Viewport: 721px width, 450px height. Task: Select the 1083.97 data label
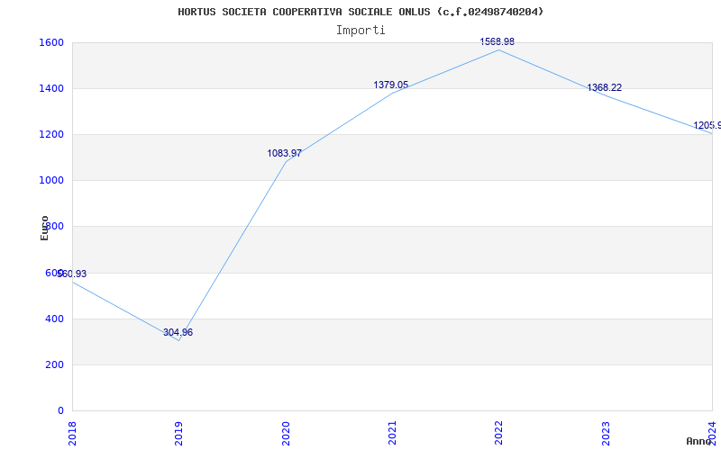pyautogui.click(x=285, y=153)
